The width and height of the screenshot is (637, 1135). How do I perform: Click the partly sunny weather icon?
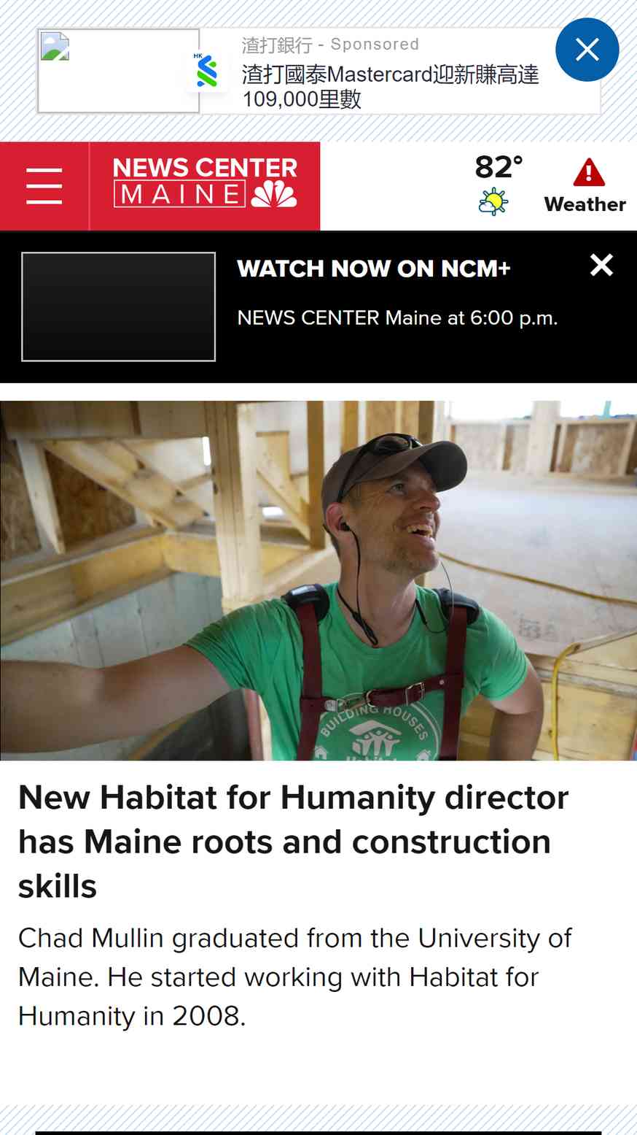tap(493, 201)
